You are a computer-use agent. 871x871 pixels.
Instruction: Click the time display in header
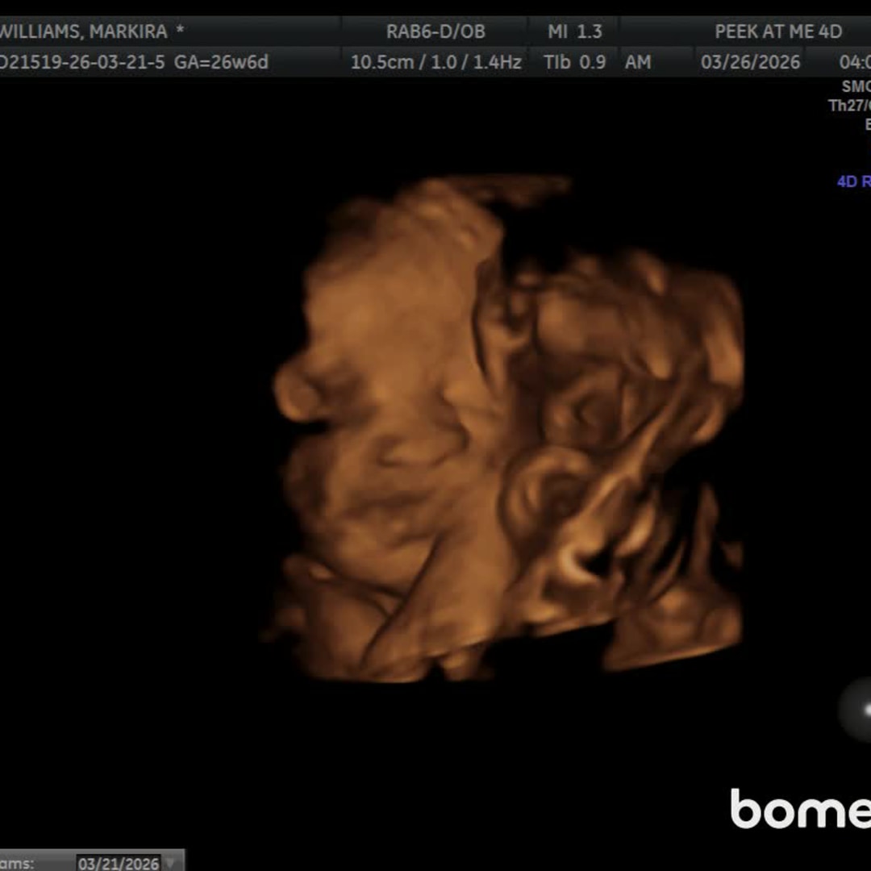click(853, 62)
